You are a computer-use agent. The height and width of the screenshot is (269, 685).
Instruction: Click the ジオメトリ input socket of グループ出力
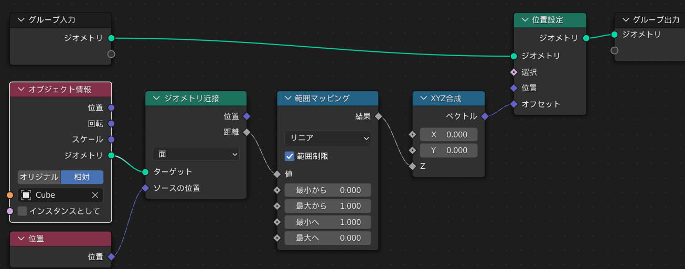[614, 35]
